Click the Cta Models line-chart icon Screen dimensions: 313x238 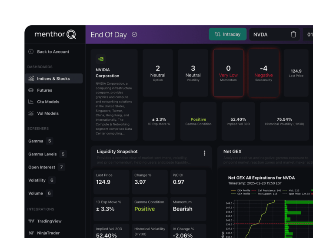[31, 102]
